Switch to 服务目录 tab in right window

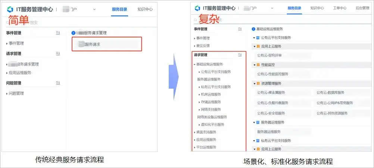click(294, 8)
